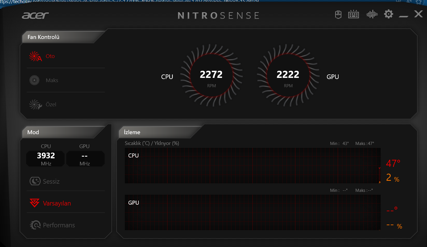Switch to Sessiz power mode label
The height and width of the screenshot is (247, 427).
point(51,181)
